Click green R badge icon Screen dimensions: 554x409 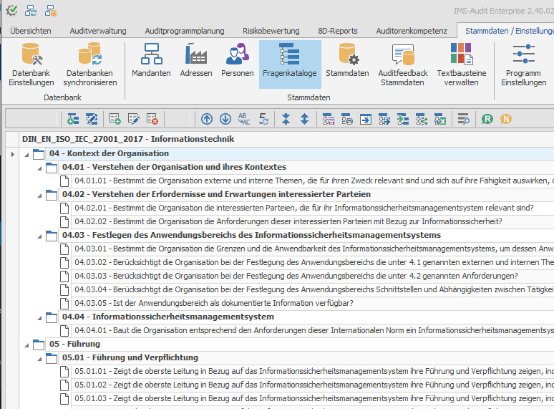487,119
